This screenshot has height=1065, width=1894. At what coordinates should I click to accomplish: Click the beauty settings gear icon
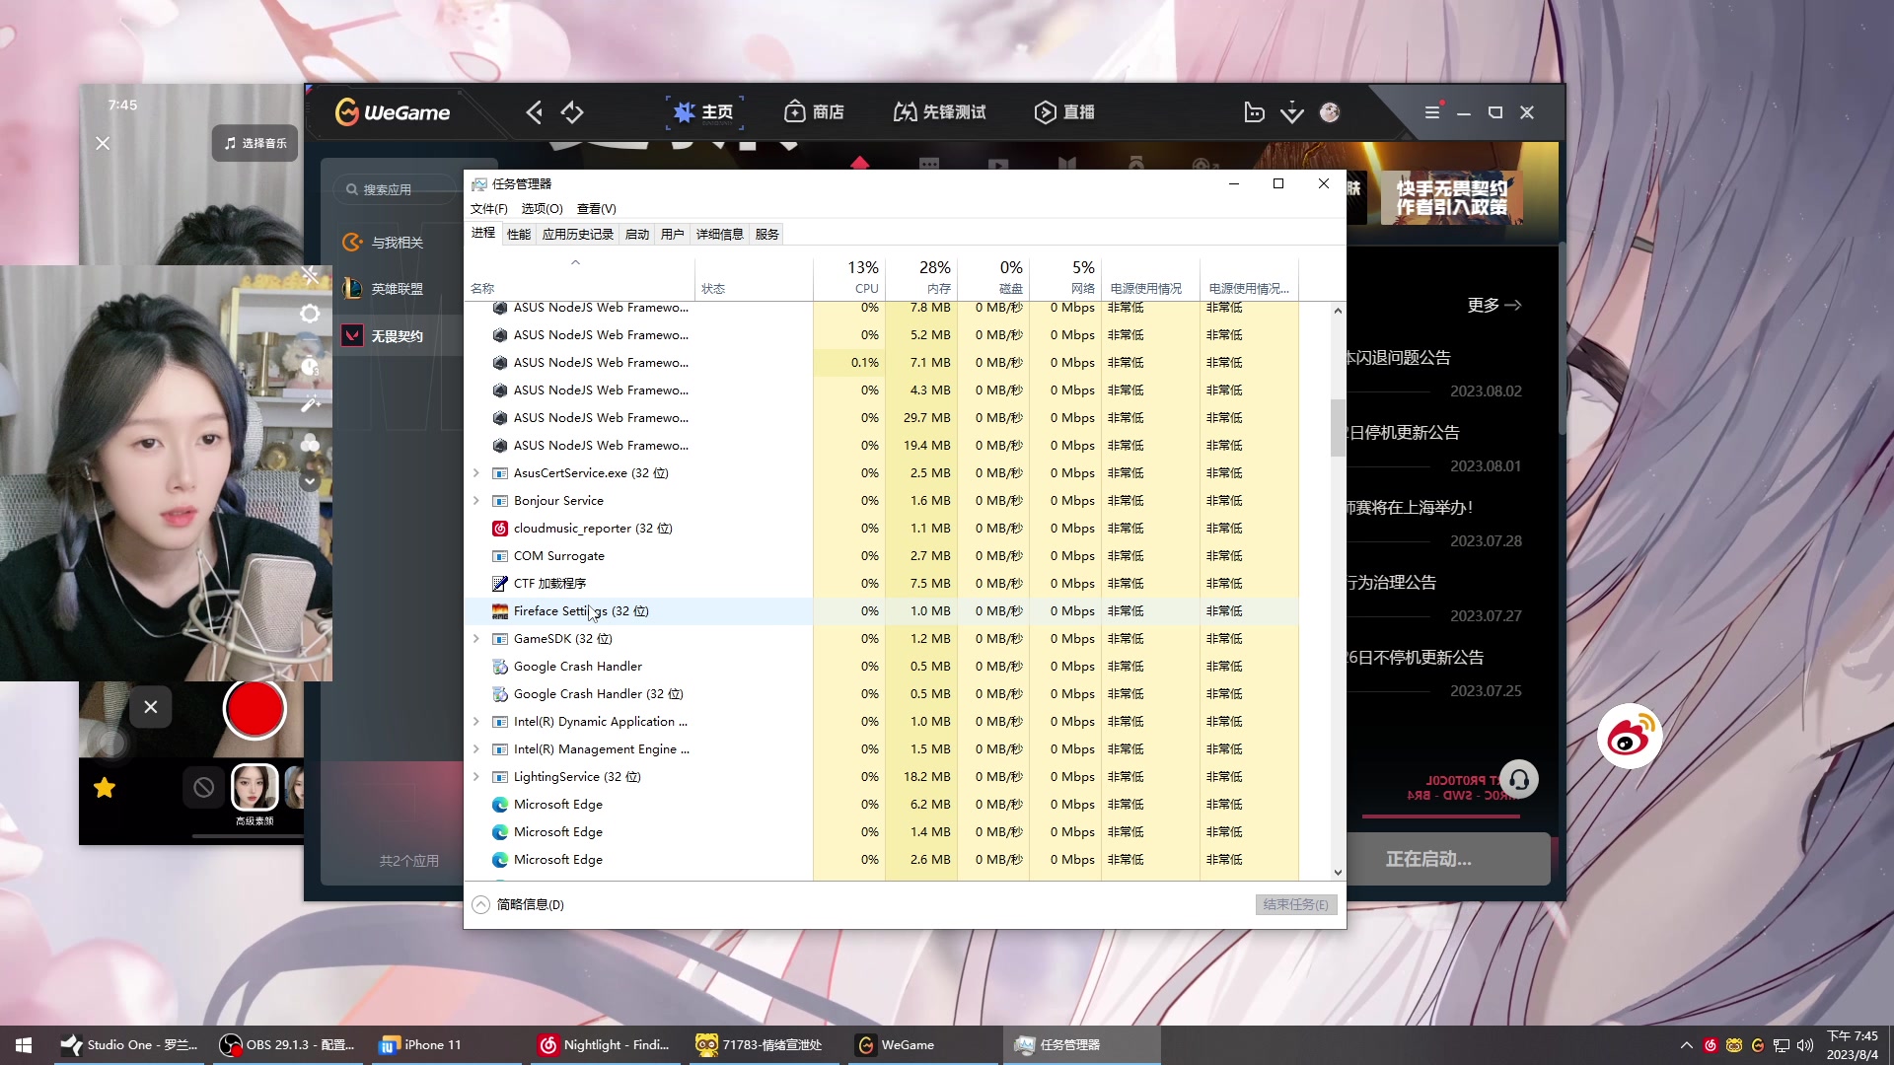pos(310,314)
